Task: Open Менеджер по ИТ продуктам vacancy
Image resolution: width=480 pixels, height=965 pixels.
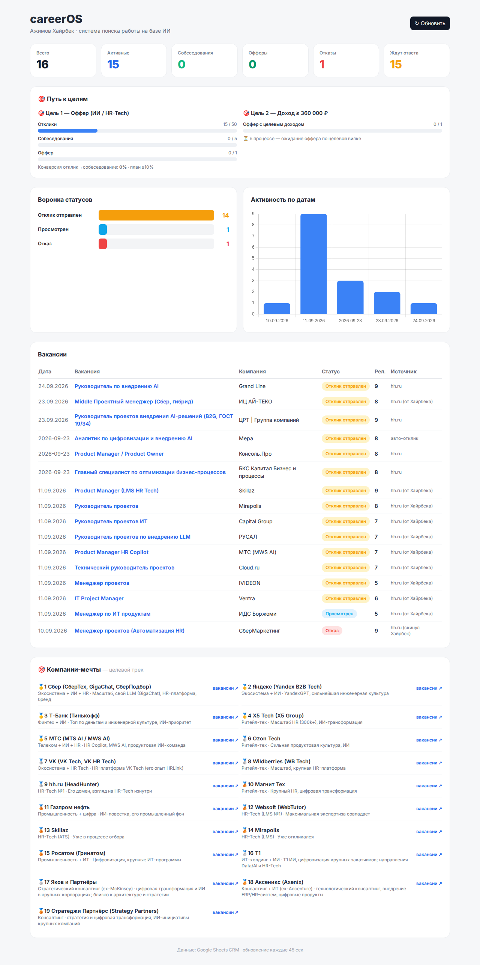Action: 112,614
